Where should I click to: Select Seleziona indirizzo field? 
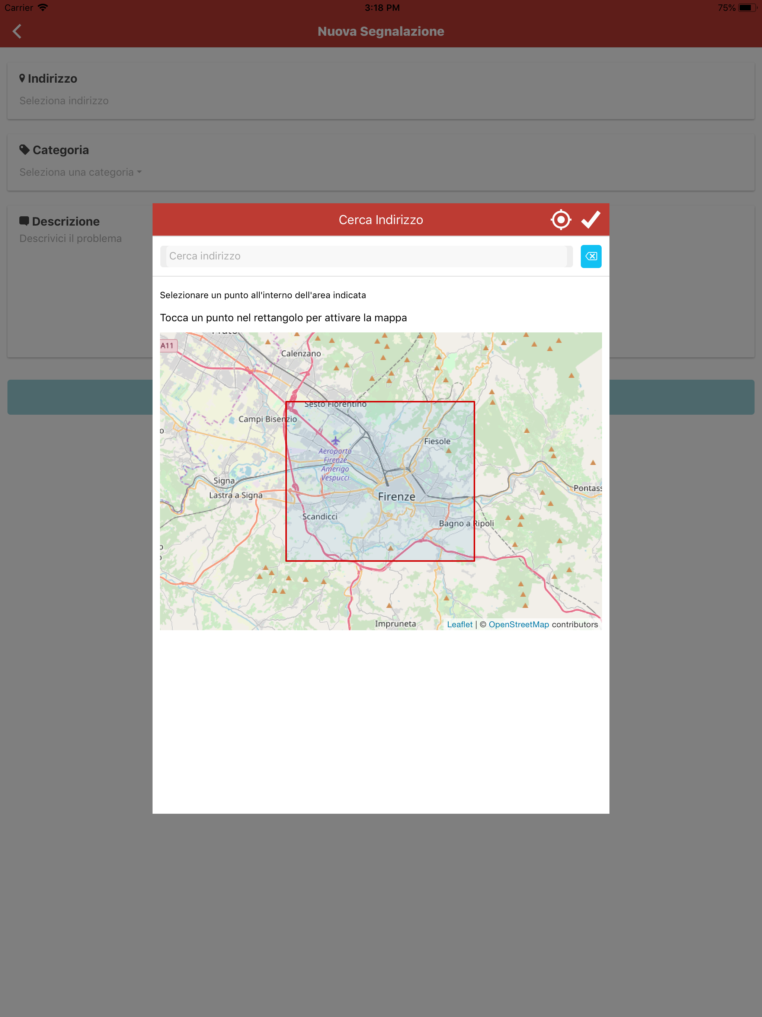tap(64, 101)
